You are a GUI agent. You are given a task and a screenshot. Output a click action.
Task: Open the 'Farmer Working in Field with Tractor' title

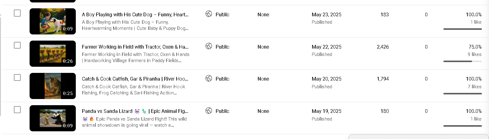pyautogui.click(x=135, y=47)
